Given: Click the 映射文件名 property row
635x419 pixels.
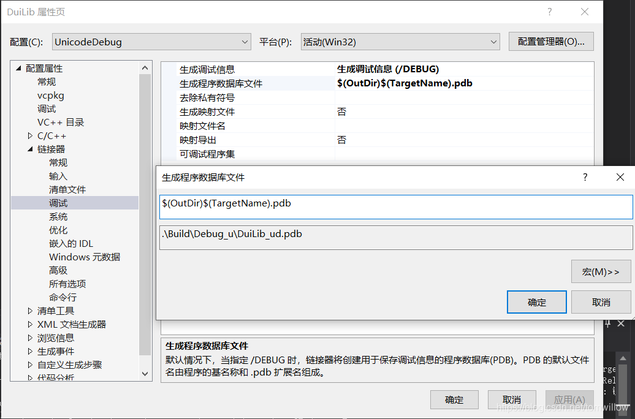Looking at the screenshot, I should (x=385, y=126).
